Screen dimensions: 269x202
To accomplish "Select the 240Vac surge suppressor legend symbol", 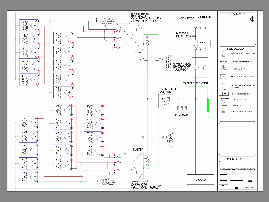I will point(223,61).
